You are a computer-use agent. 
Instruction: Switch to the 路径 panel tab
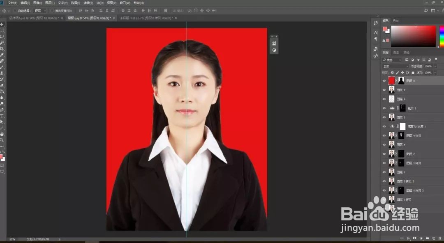(406, 52)
